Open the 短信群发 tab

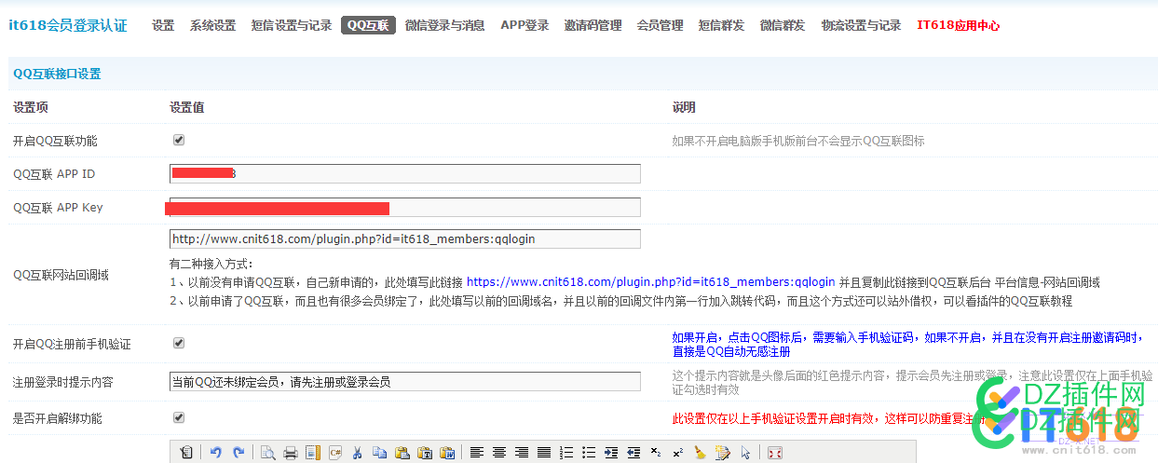point(721,25)
